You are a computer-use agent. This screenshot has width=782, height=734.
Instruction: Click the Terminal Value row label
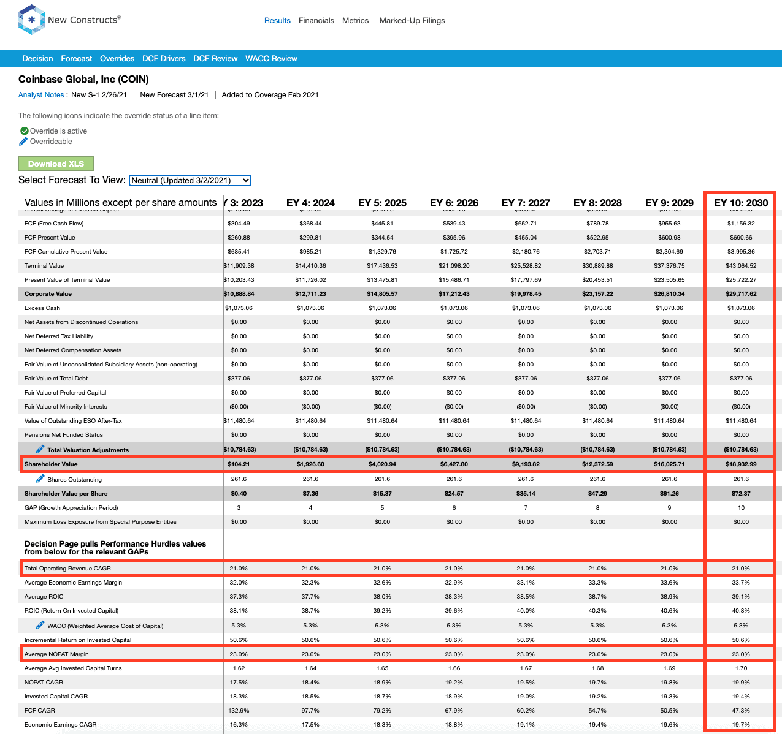(x=44, y=266)
